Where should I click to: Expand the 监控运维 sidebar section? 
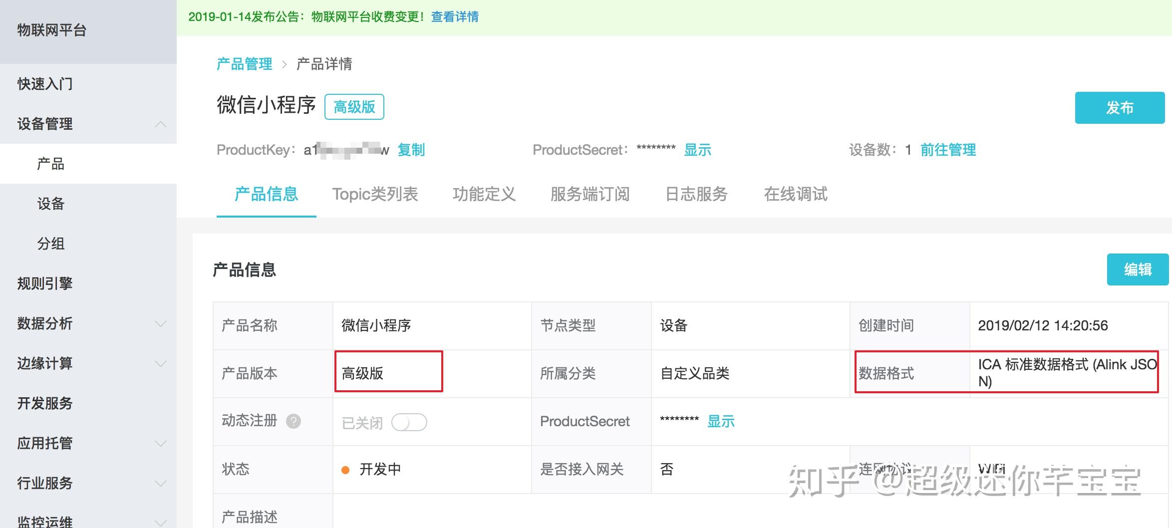coord(161,521)
